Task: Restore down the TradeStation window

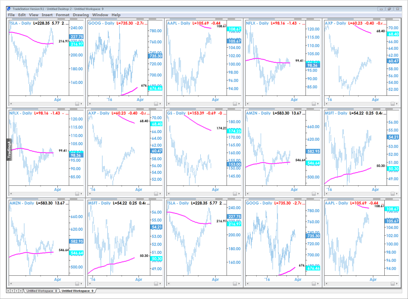Action: 390,9
